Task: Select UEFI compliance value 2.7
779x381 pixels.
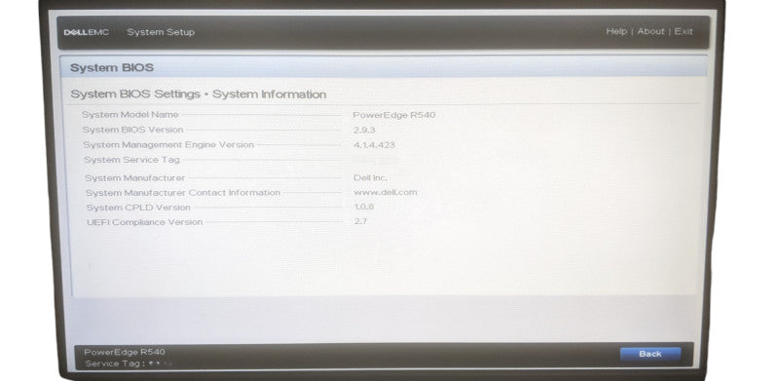Action: [x=360, y=221]
